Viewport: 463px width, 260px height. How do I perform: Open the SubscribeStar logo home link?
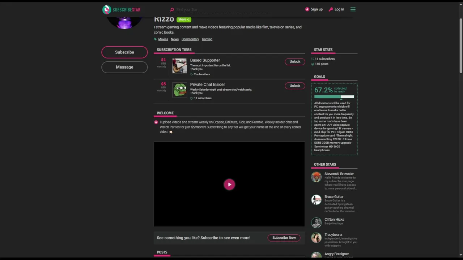click(121, 9)
